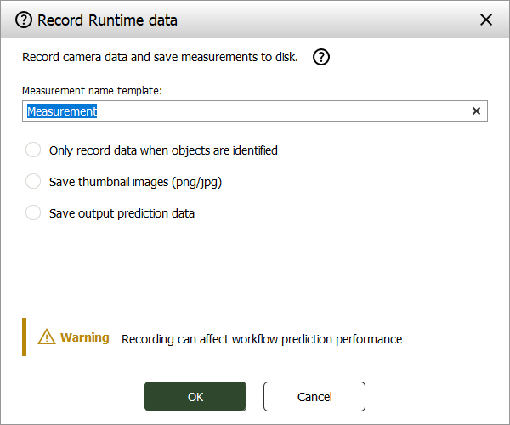The width and height of the screenshot is (510, 425).
Task: Click the 'Save thumbnail images (png/jpg)' label
Action: pyautogui.click(x=135, y=182)
